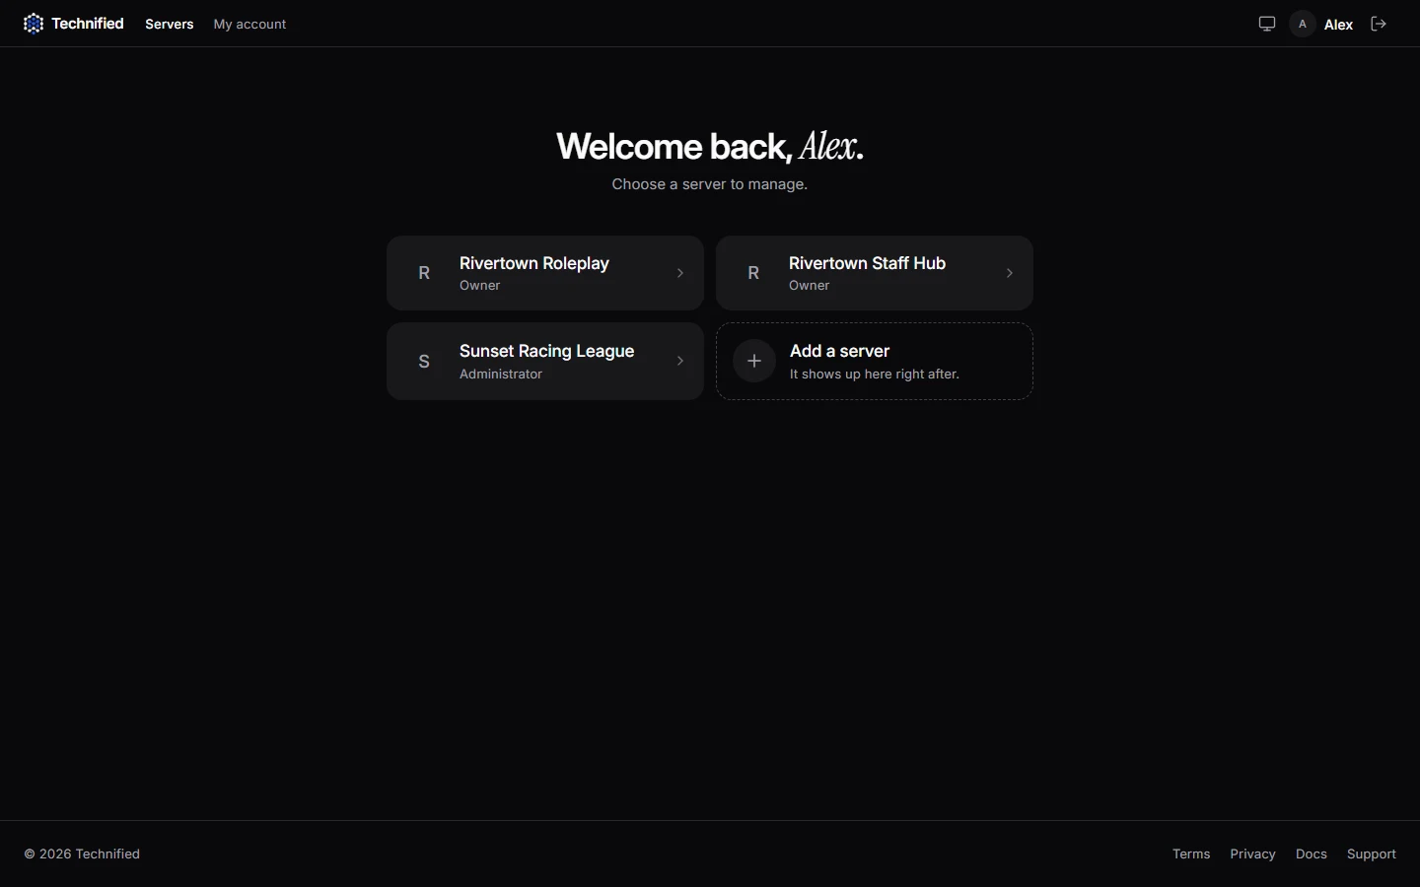Open the Rivertown Roleplay chevron arrow
This screenshot has width=1420, height=887.
[x=680, y=273]
